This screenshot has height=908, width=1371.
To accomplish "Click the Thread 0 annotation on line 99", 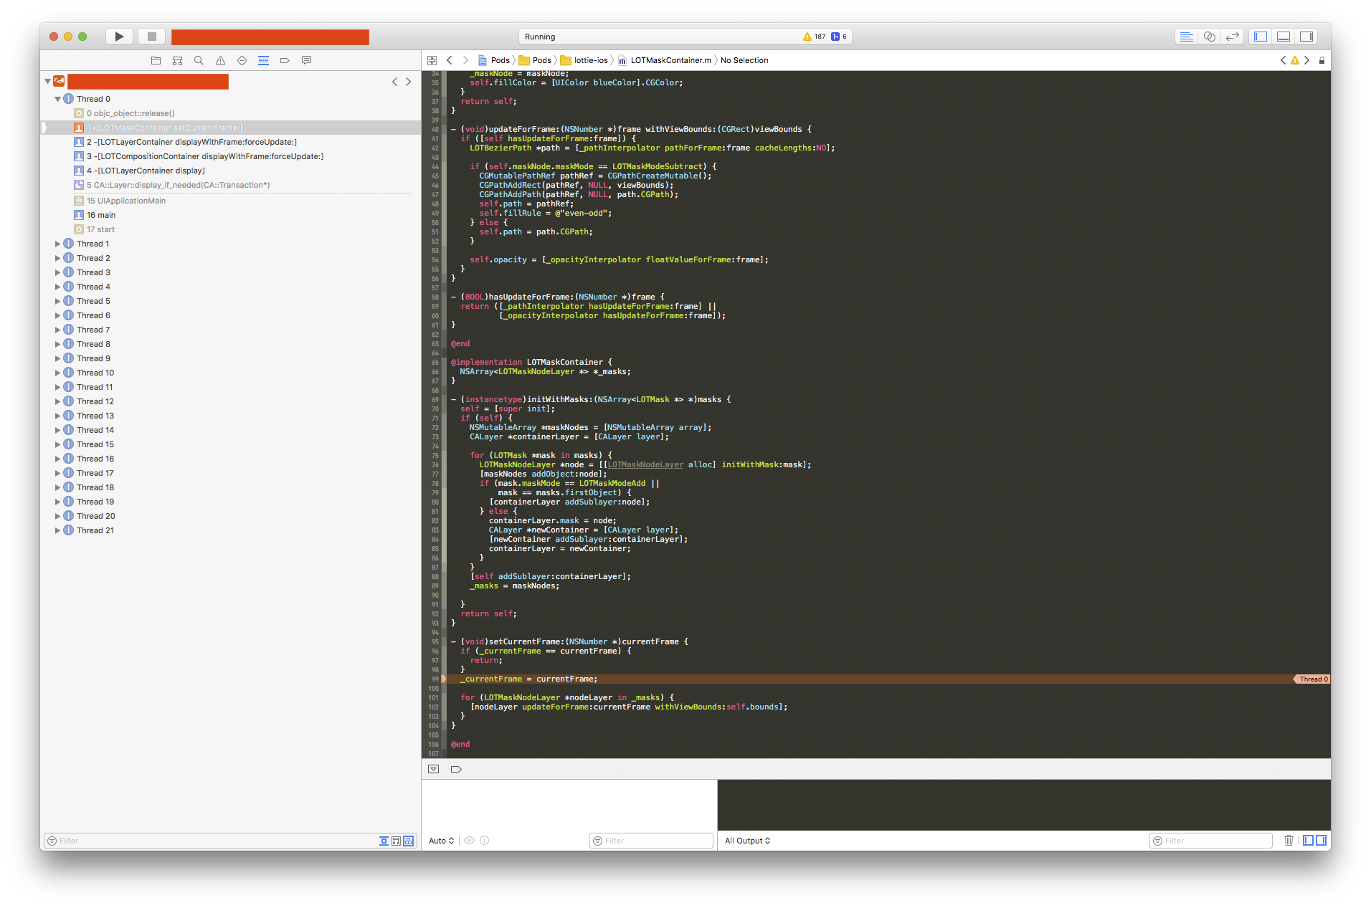I will coord(1313,679).
